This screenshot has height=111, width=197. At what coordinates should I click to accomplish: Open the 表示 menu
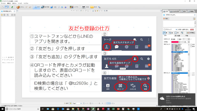(14, 3)
